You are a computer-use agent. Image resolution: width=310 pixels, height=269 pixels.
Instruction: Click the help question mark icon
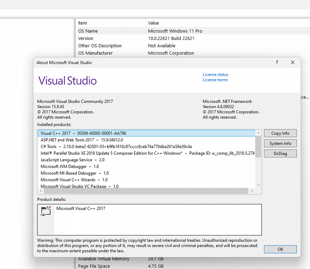[276, 63]
